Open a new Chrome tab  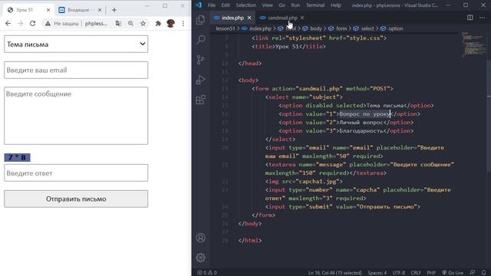114,10
